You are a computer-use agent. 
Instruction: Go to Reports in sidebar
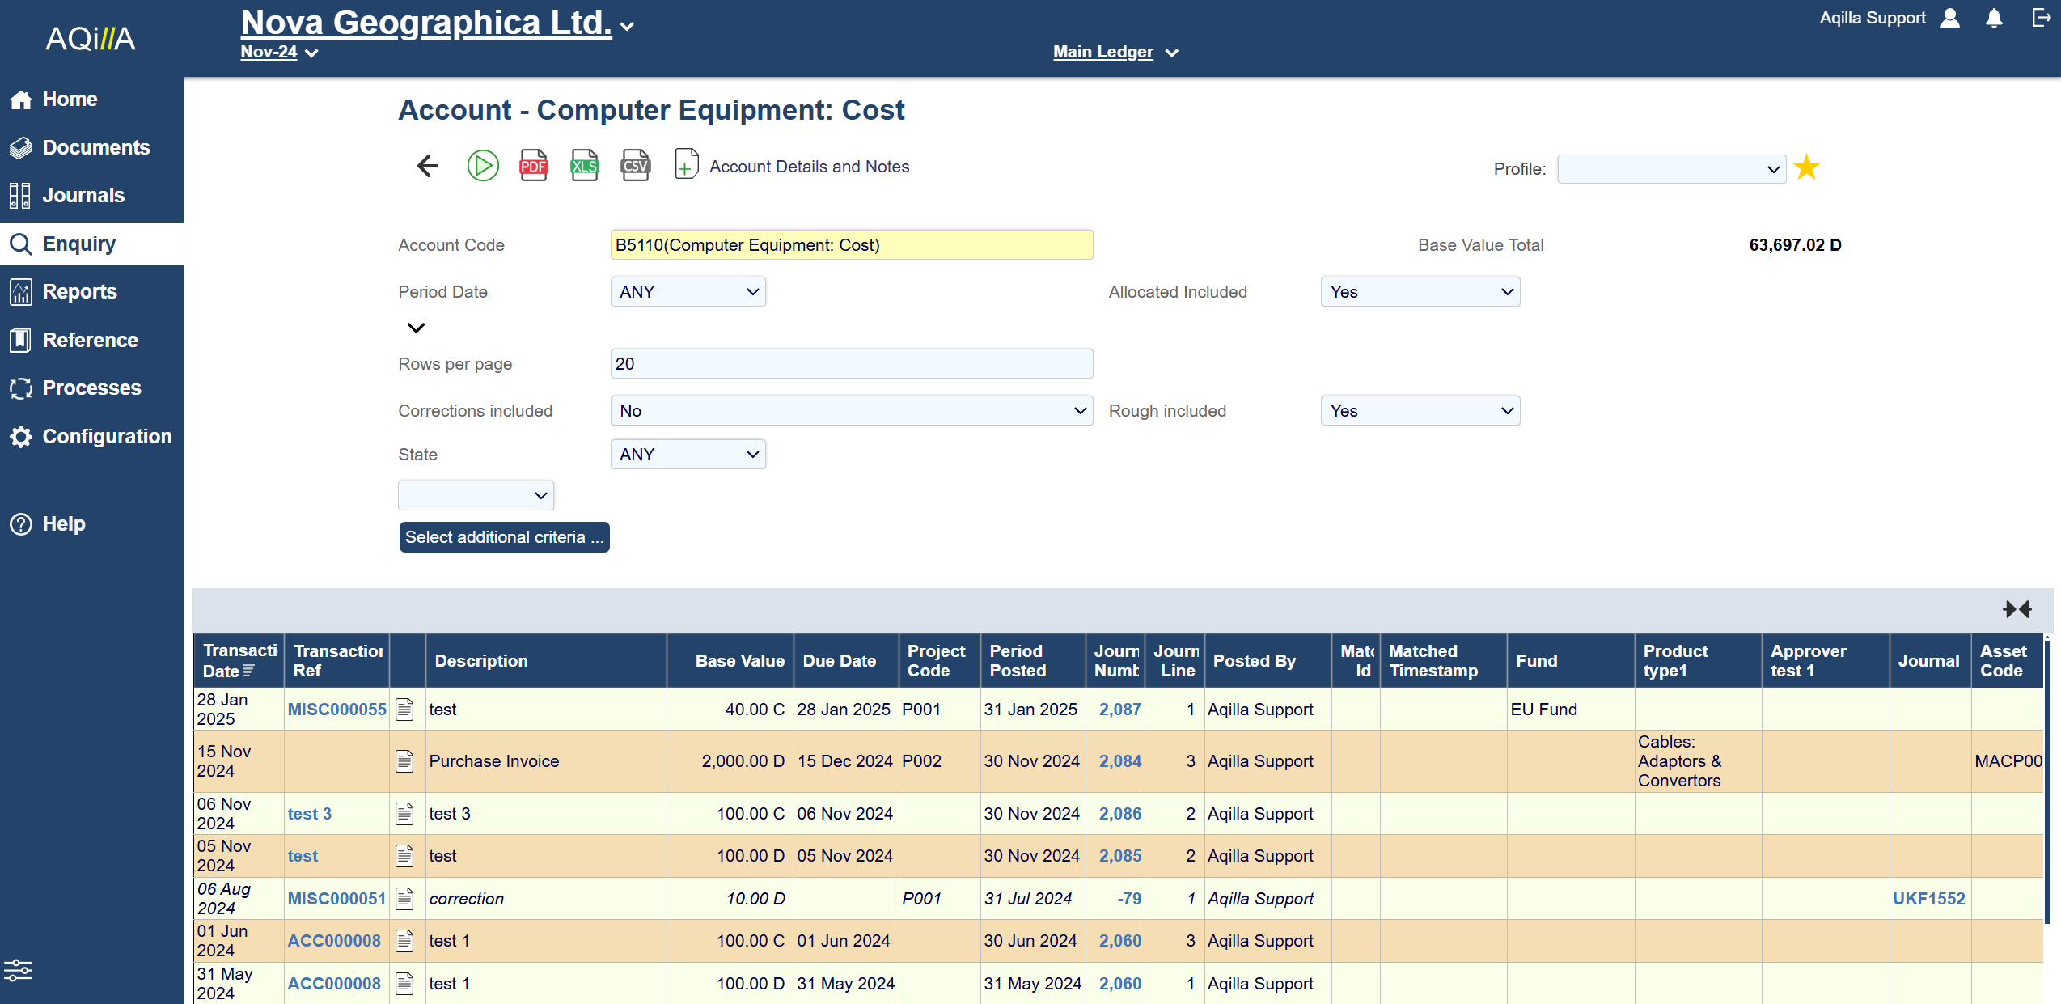tap(79, 292)
